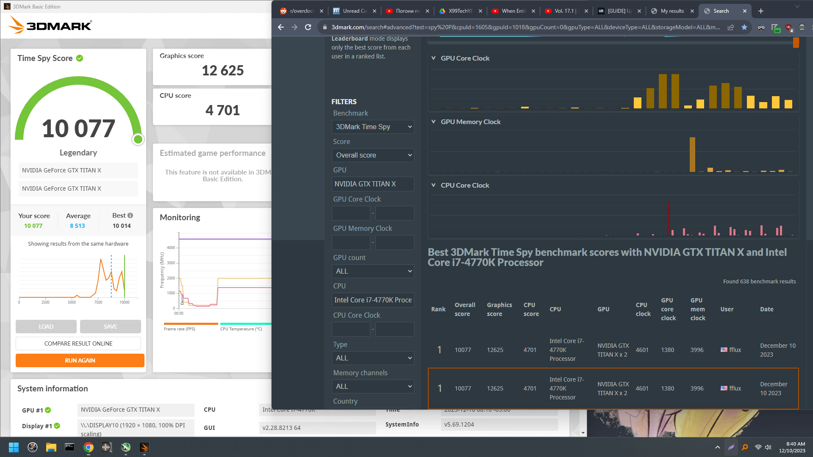
Task: Go forward in the Chrome browser
Action: click(294, 27)
